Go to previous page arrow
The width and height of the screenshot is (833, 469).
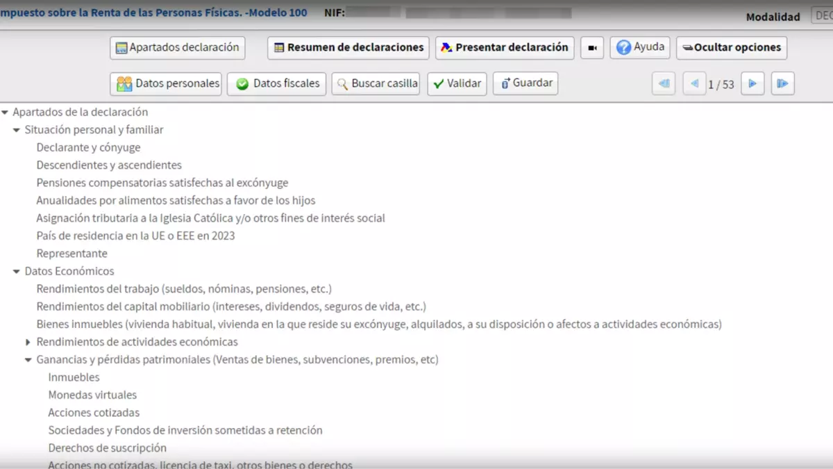pos(694,84)
